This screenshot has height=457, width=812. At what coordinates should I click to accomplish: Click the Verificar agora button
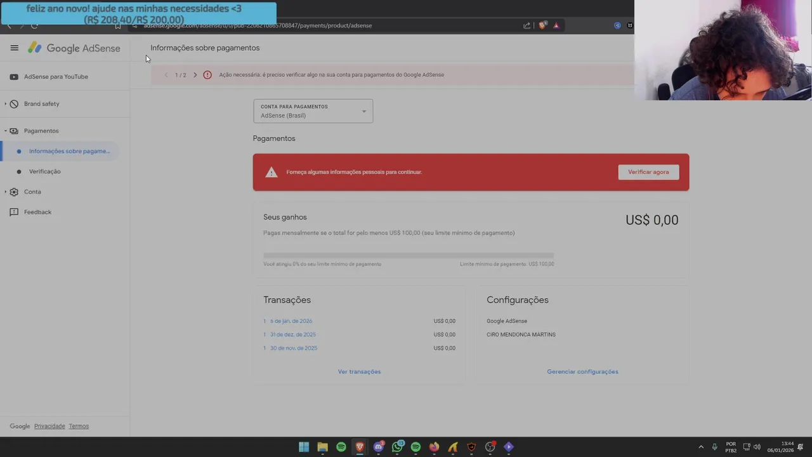(x=648, y=172)
